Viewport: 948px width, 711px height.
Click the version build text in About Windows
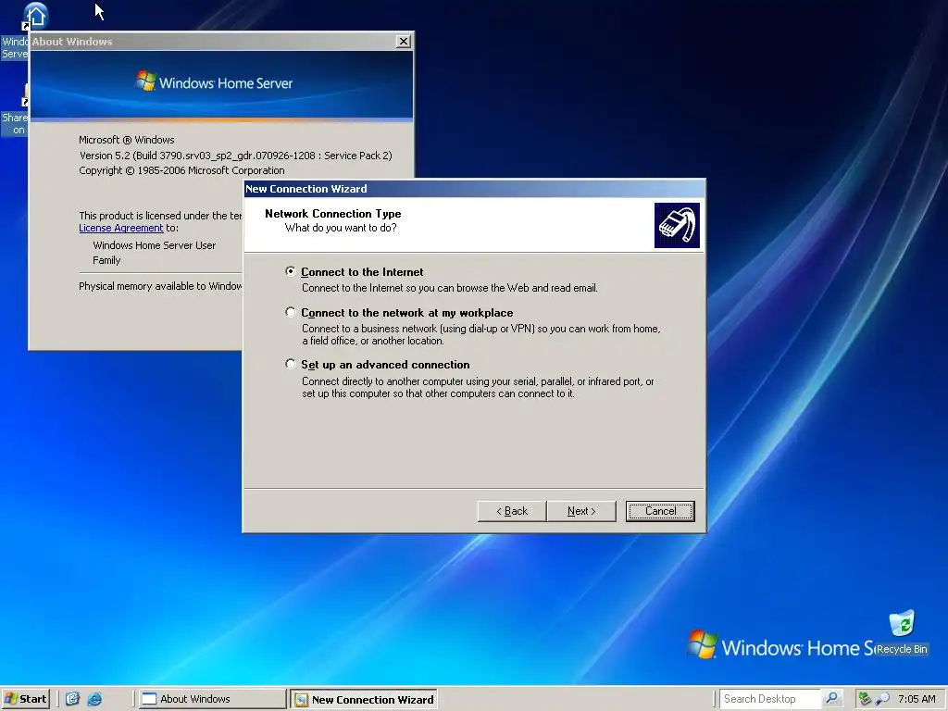coord(236,156)
